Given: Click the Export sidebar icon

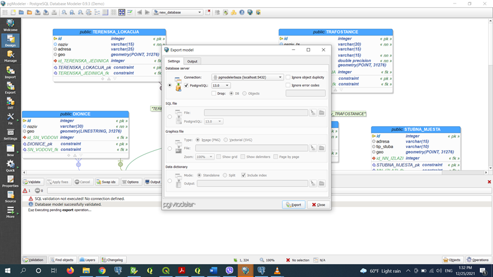Looking at the screenshot, I should click(11, 88).
